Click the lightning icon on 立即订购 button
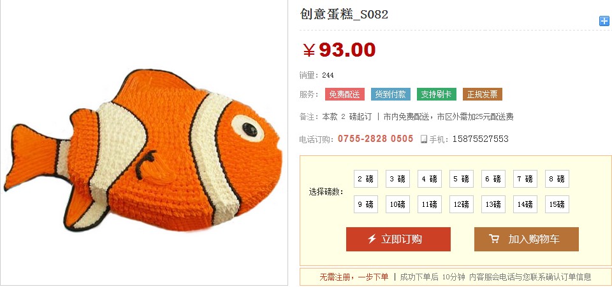This screenshot has height=287, width=612. [x=372, y=239]
